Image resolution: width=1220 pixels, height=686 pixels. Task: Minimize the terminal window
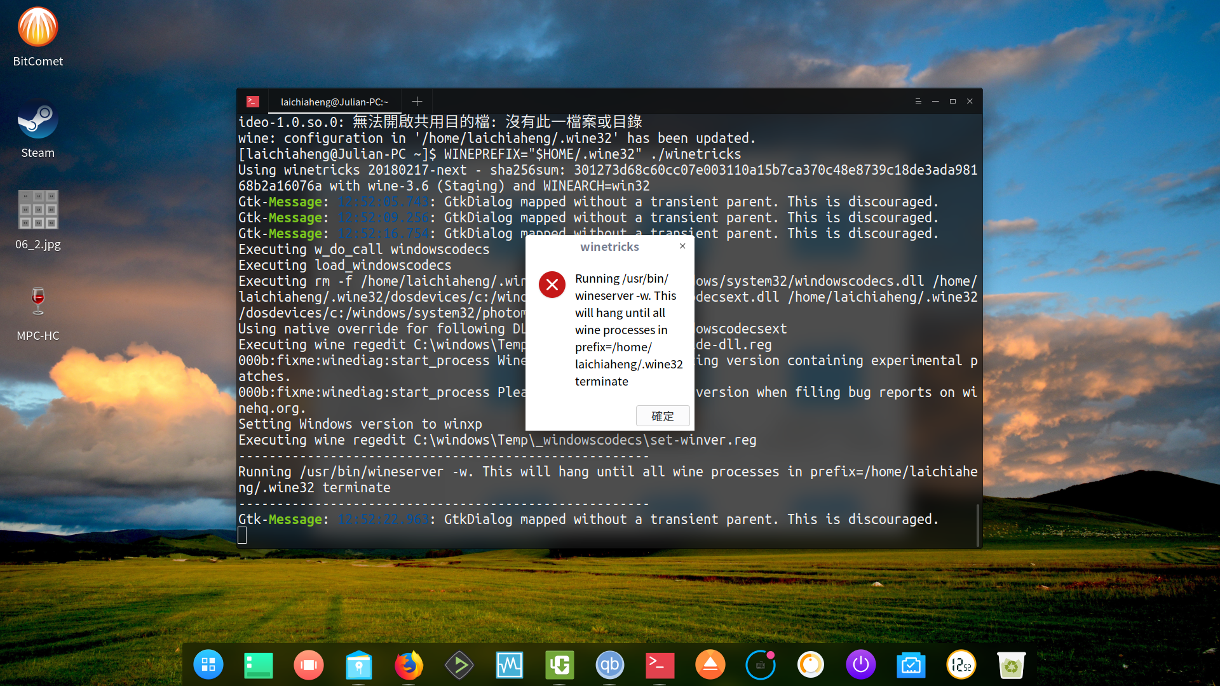pos(935,101)
